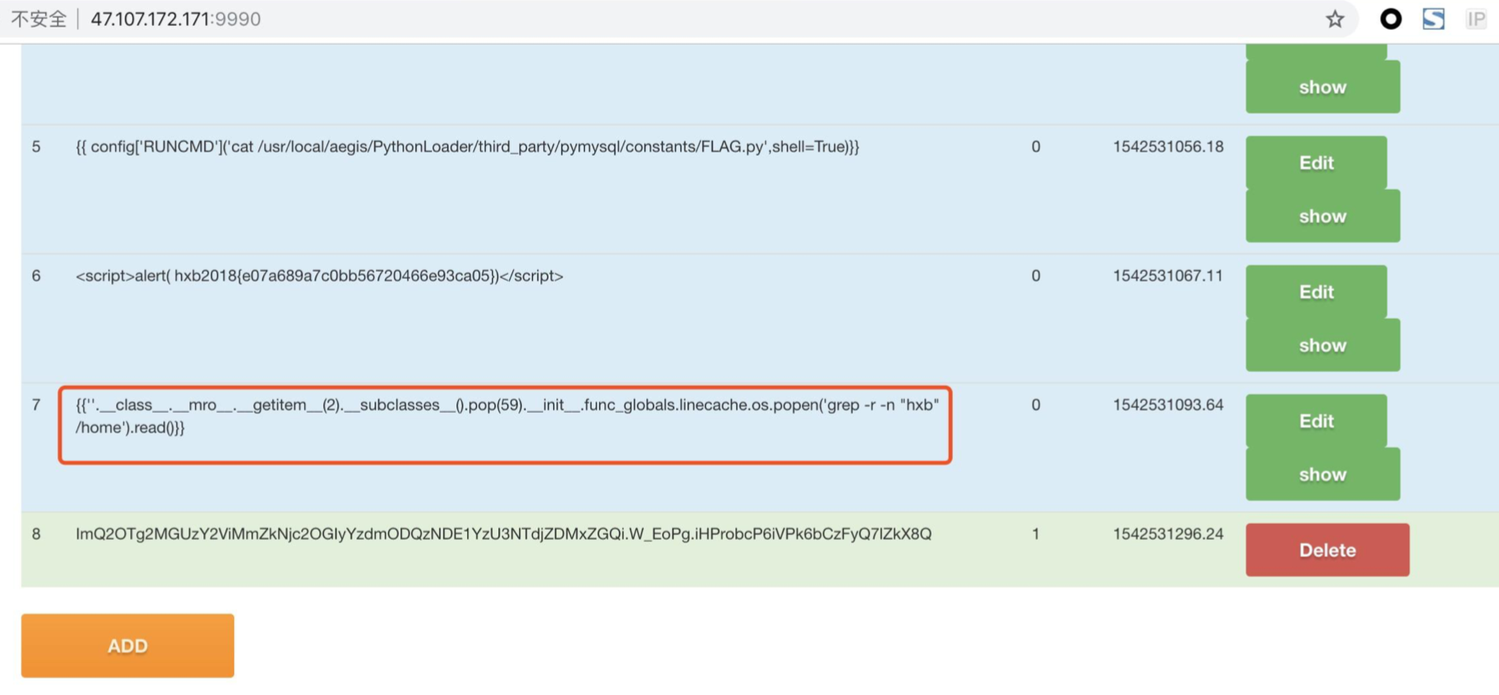The image size is (1499, 695).
Task: Click the 不安全 security indicator
Action: (x=39, y=19)
